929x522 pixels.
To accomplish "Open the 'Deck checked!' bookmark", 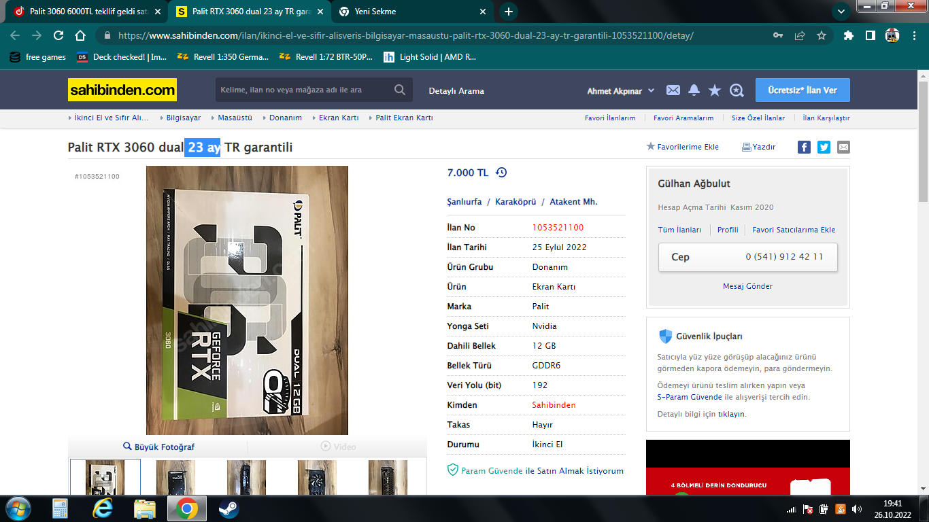I will tap(122, 57).
